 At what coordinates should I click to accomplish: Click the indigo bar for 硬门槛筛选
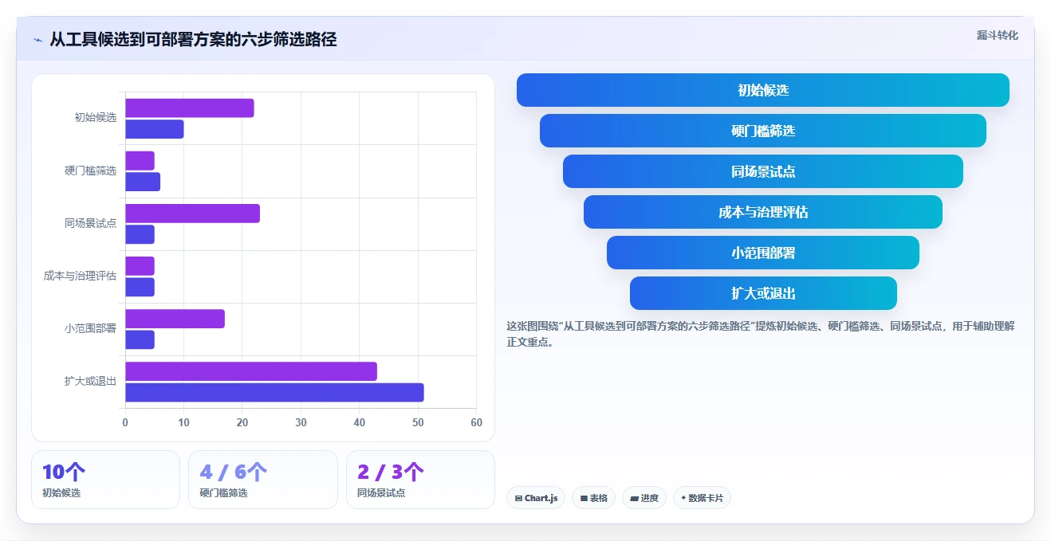pos(143,182)
